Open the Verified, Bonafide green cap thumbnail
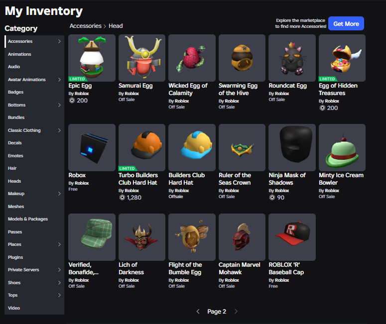This screenshot has height=324, width=386. 92,237
